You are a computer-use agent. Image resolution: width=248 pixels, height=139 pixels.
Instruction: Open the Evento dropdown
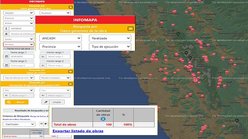(x=19, y=39)
